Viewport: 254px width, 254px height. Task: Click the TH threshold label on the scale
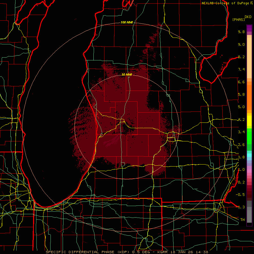(242, 220)
